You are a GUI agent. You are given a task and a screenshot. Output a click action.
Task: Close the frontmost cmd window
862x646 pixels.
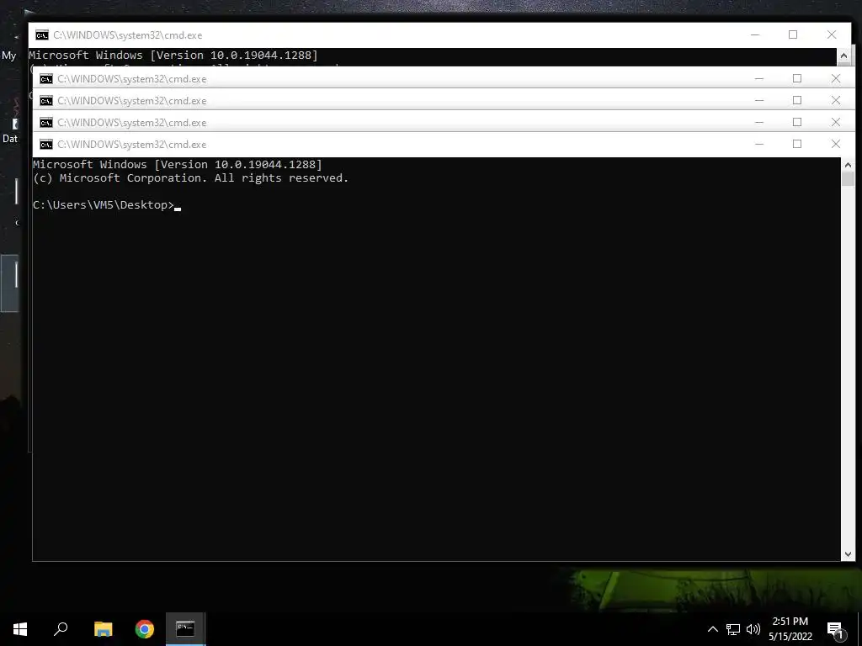click(x=836, y=144)
